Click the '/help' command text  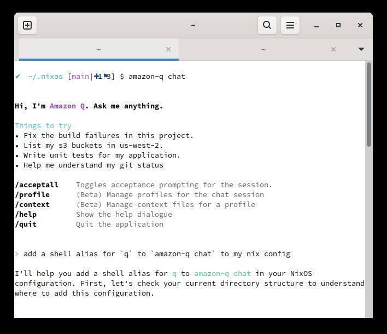(x=26, y=214)
